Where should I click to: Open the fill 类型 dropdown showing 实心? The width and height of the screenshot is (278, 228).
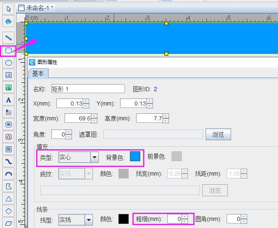point(79,157)
